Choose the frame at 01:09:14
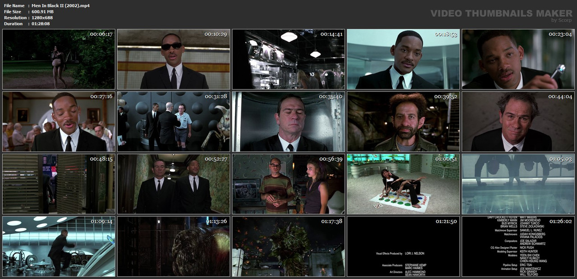577x279 pixels. pyautogui.click(x=59, y=247)
